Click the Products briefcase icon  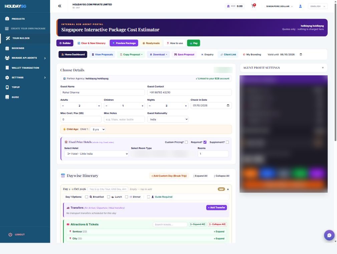point(7,19)
